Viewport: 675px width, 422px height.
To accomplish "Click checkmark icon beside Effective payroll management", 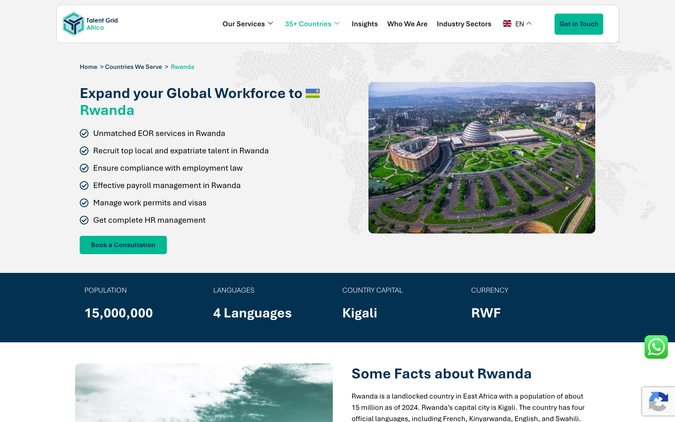I will pos(84,186).
